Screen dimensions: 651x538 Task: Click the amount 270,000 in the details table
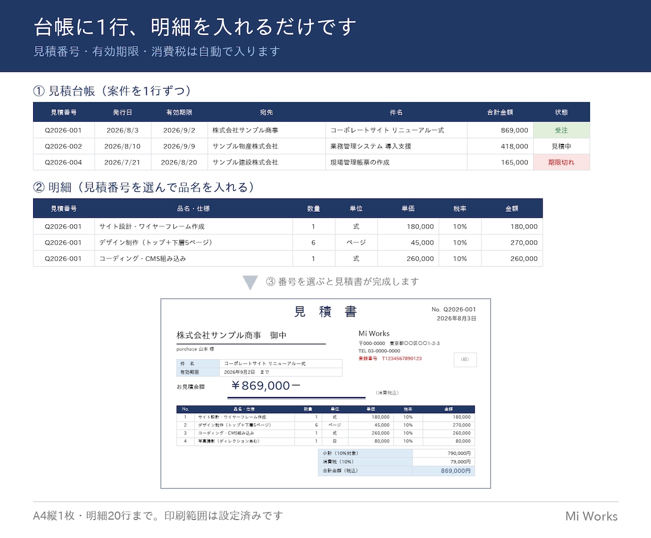[512, 242]
